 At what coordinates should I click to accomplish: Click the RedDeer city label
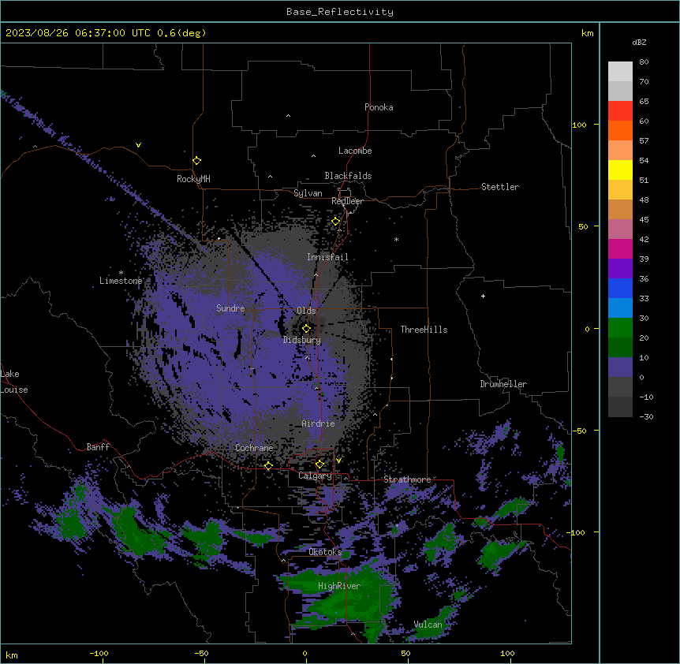(x=347, y=201)
